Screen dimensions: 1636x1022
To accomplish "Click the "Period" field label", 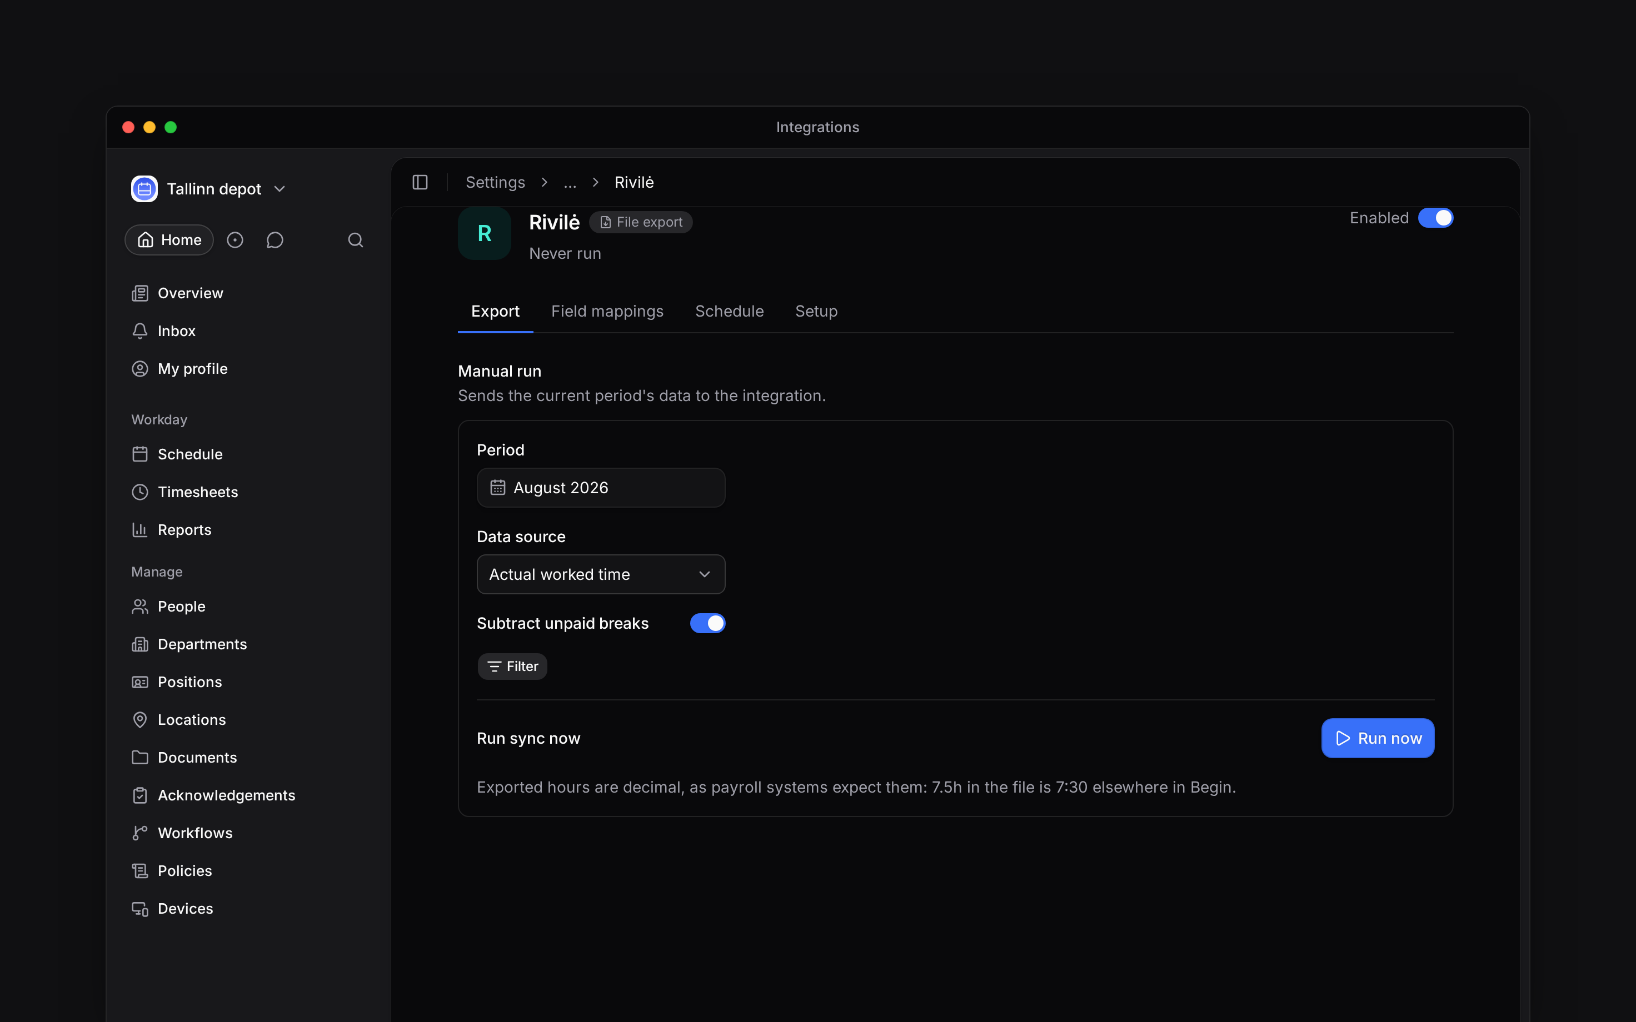I will pyautogui.click(x=500, y=450).
